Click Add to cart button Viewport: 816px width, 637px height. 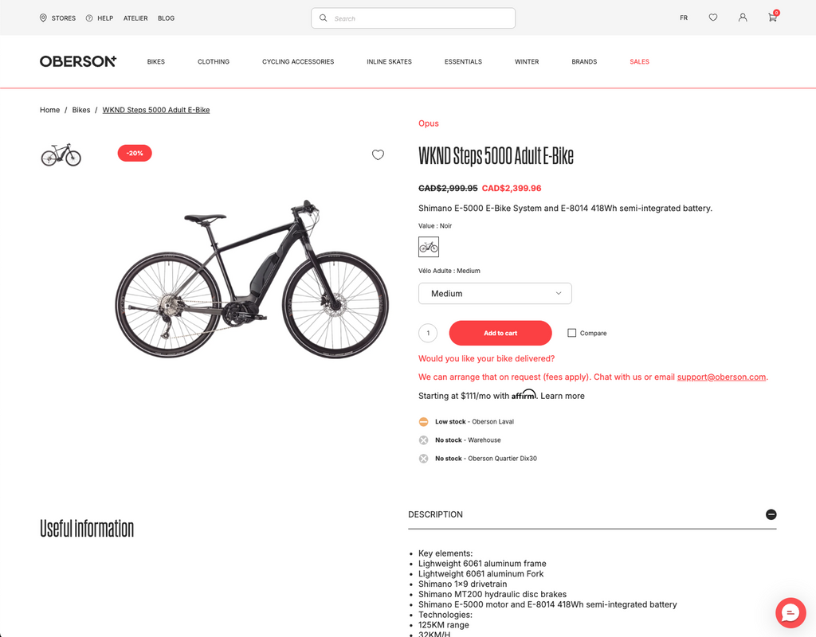click(x=500, y=333)
